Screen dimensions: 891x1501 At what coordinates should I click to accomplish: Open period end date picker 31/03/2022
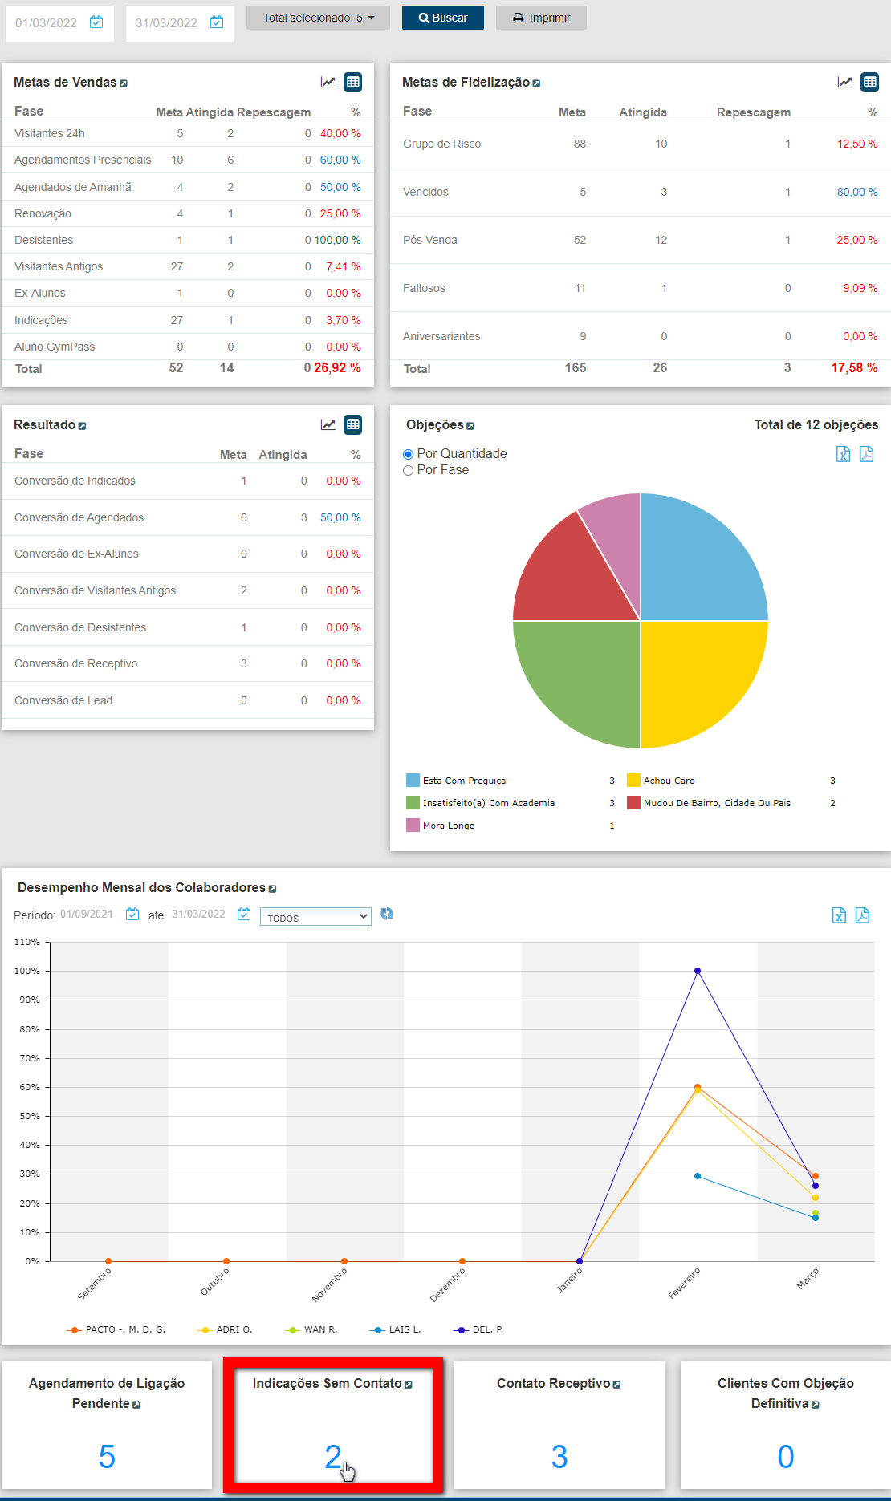coord(244,915)
